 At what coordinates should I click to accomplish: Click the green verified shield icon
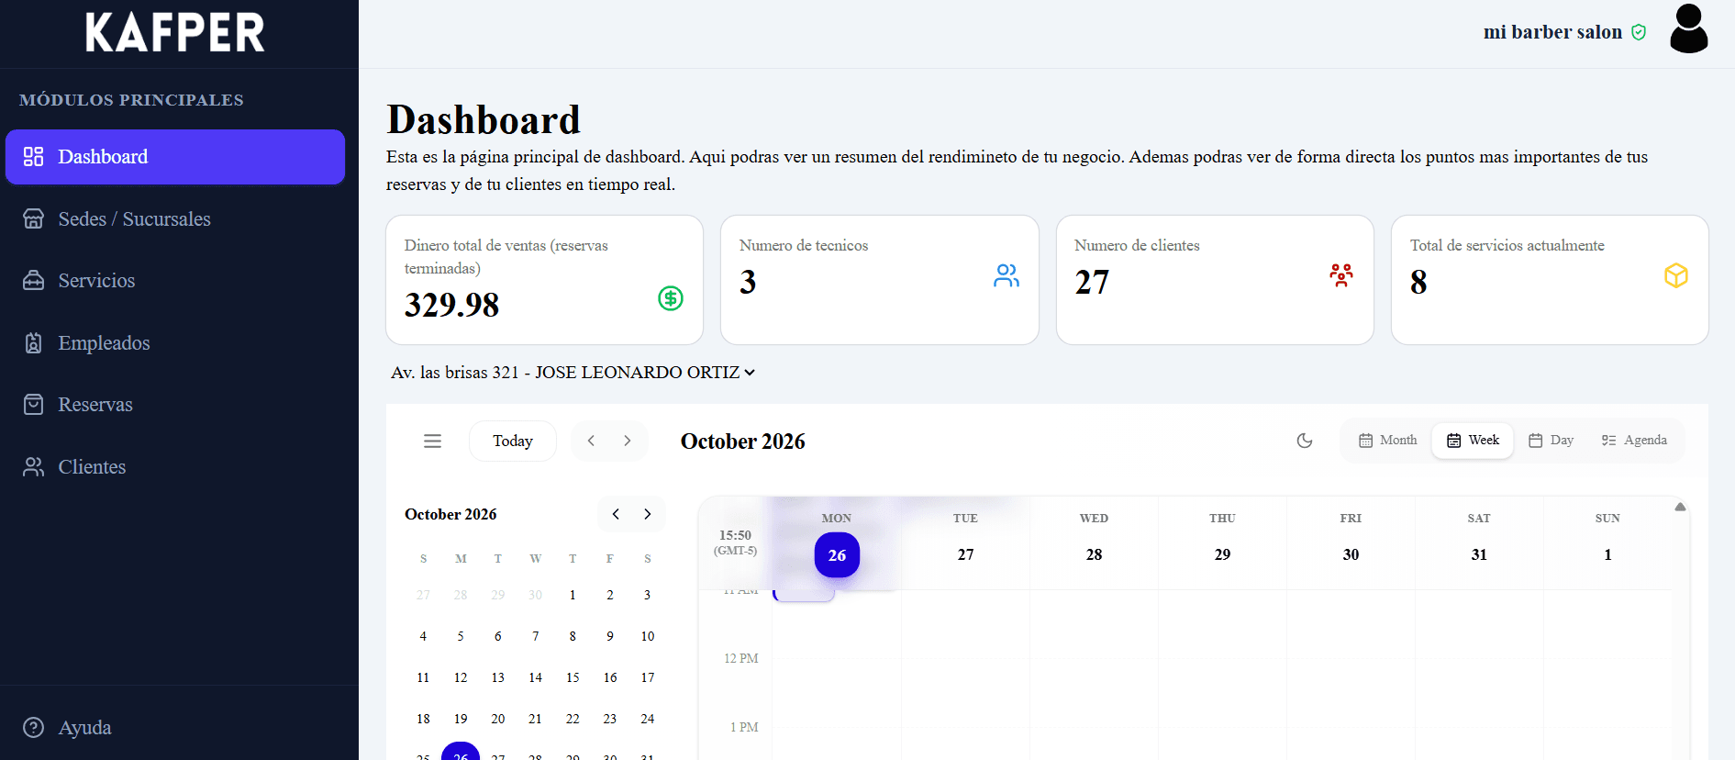click(1639, 32)
